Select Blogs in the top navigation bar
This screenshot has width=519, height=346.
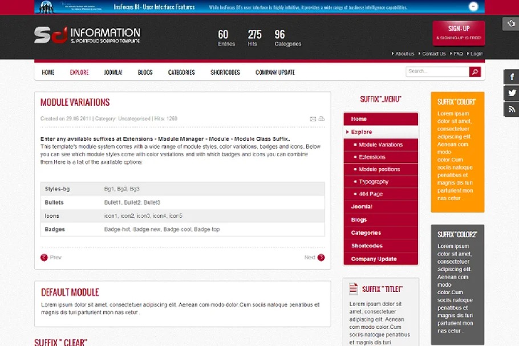145,72
